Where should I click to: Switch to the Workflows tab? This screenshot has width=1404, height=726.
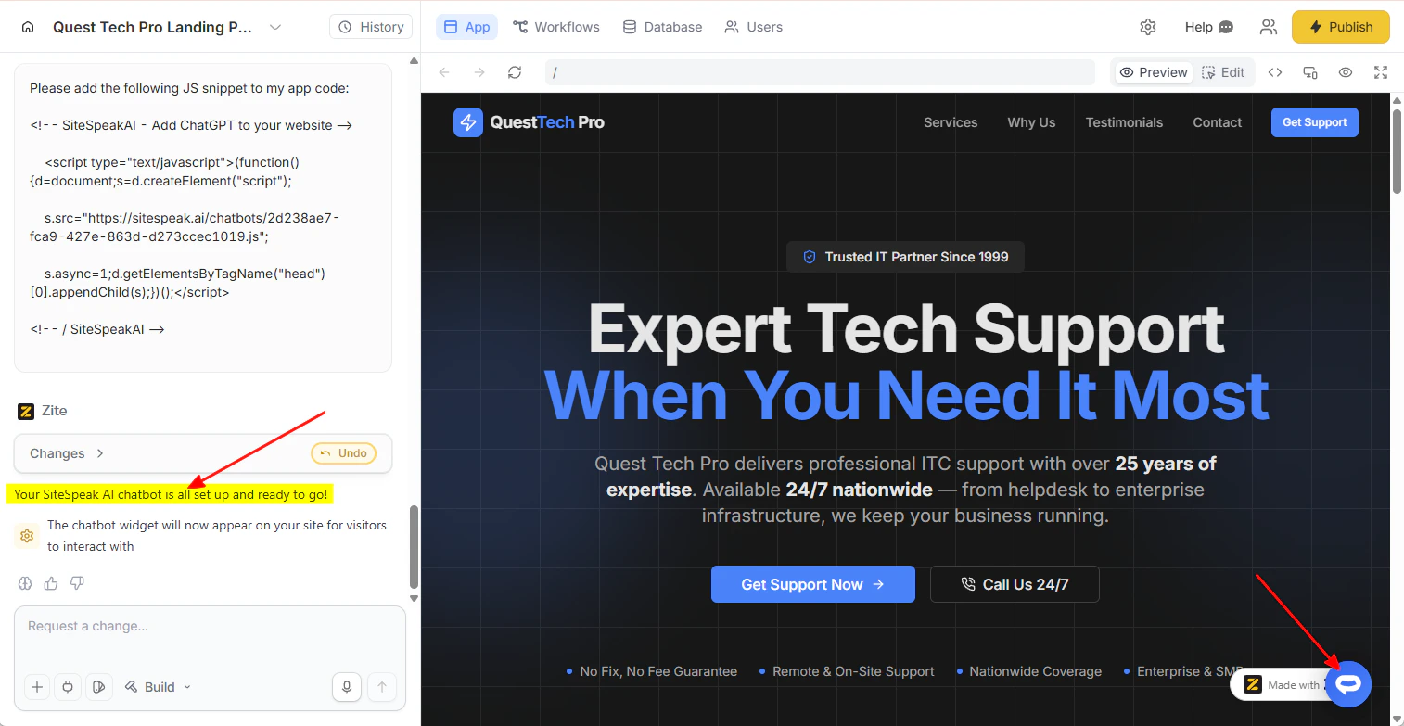click(x=555, y=27)
